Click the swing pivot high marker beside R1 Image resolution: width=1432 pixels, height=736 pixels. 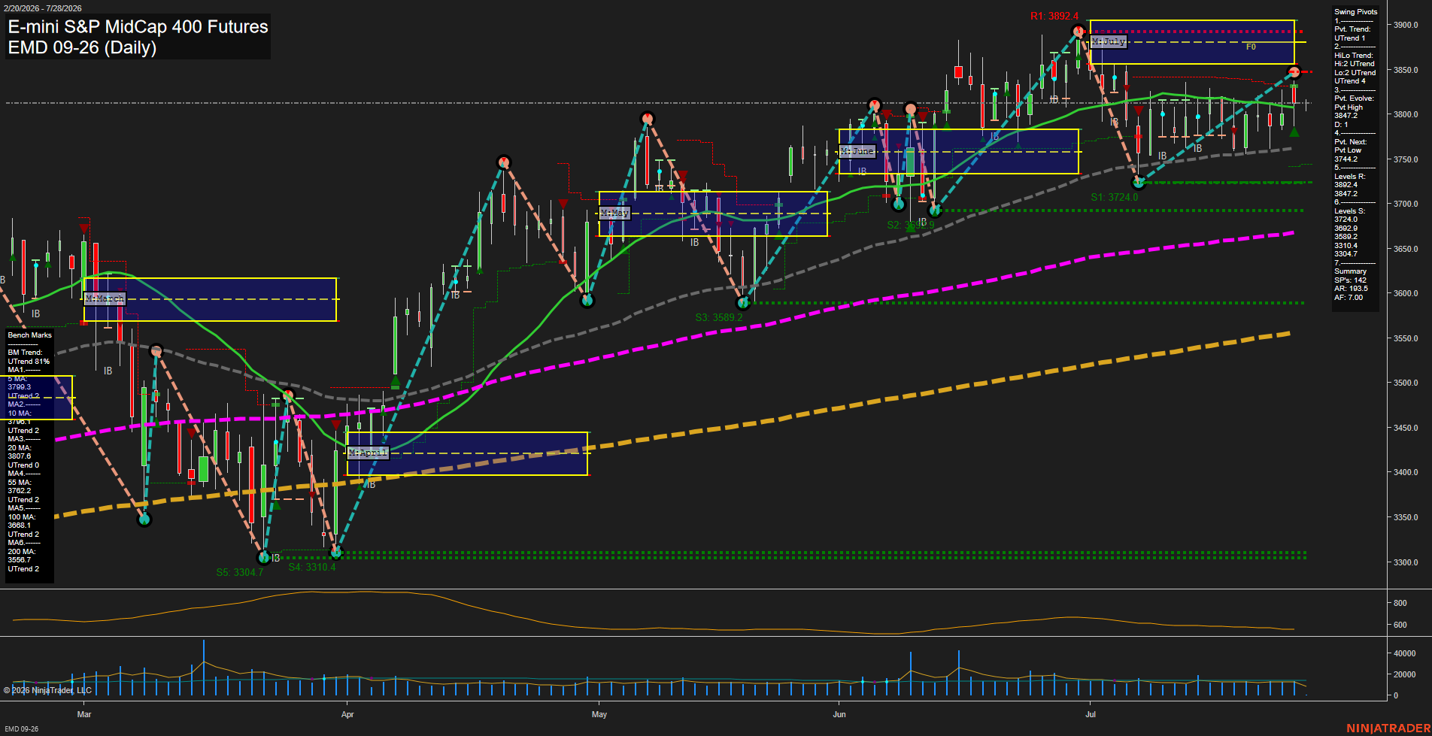point(1079,31)
